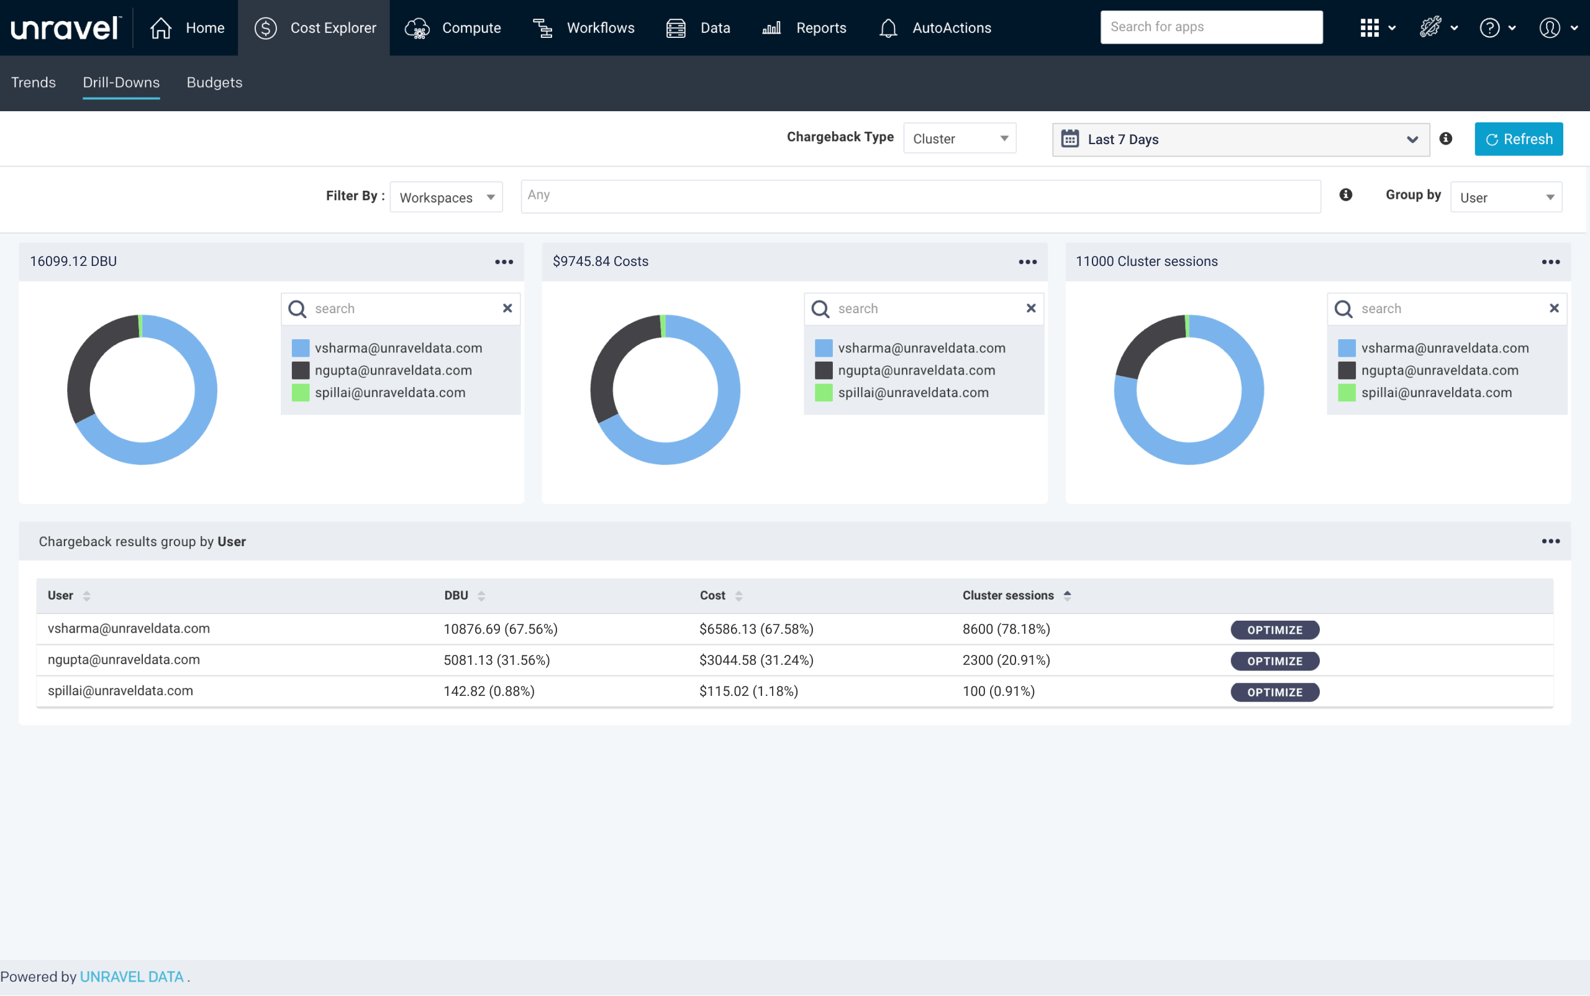Viewport: 1590px width, 996px height.
Task: Click OPTIMIZE for ngupta@unraveldata.com
Action: 1274,660
